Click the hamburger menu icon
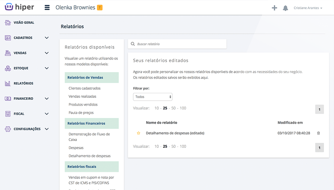 (47, 8)
